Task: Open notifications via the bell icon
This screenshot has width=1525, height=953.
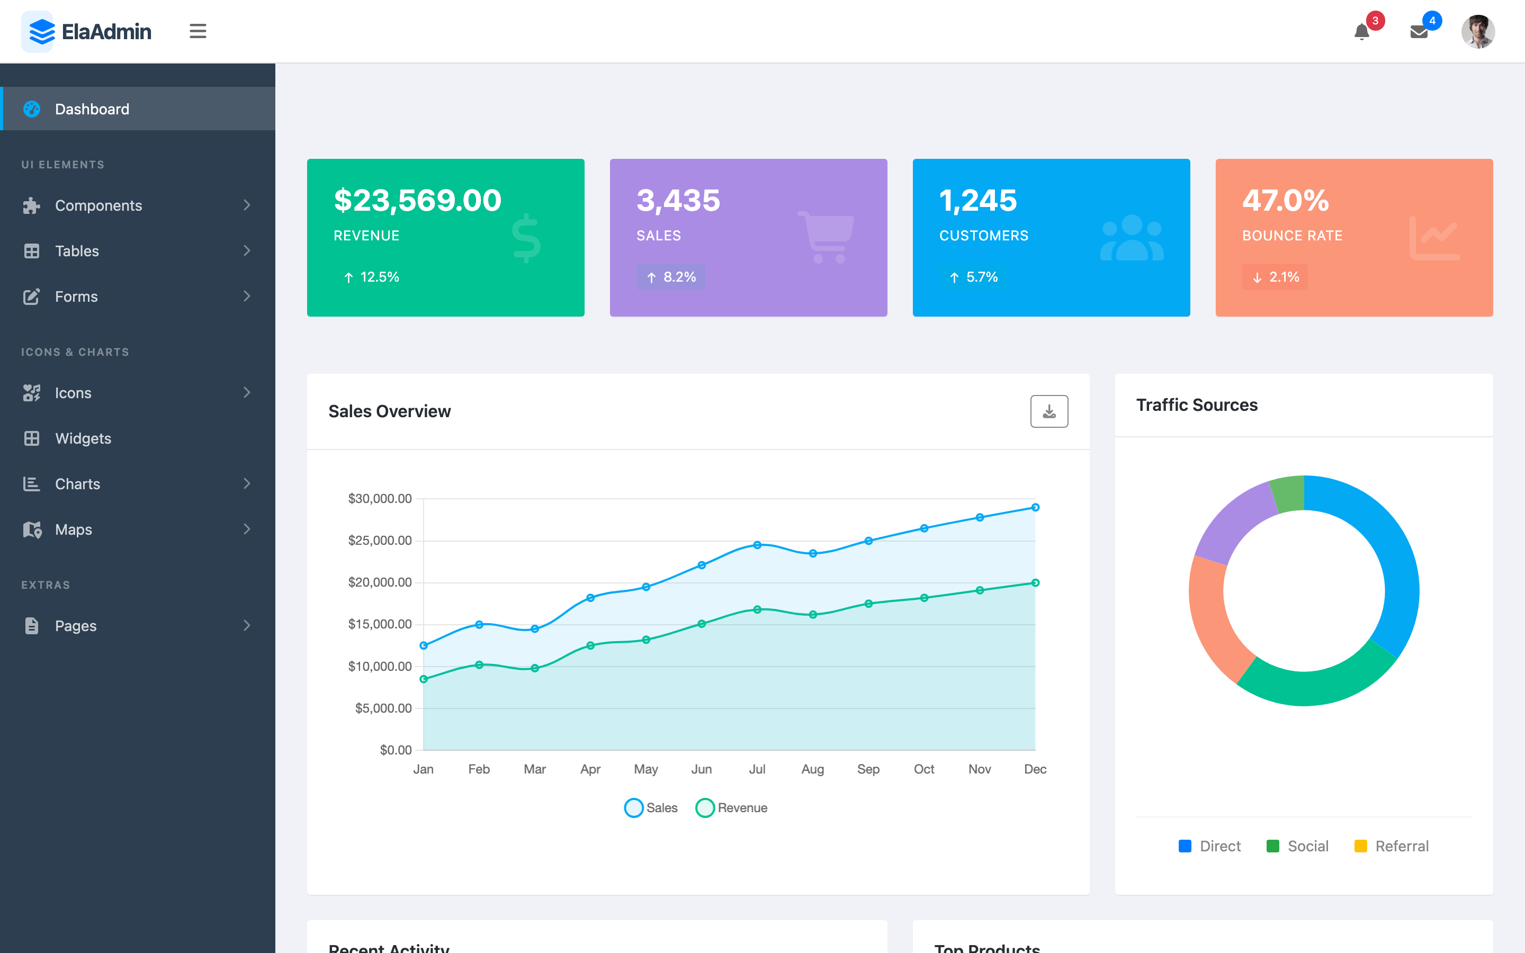Action: [x=1361, y=32]
